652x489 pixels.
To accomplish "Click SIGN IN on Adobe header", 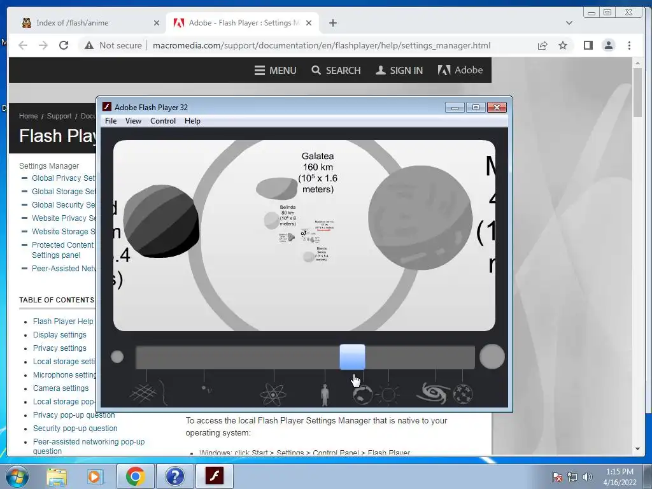I will (x=399, y=70).
